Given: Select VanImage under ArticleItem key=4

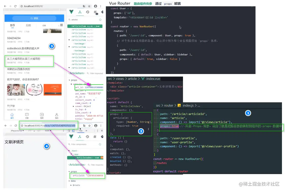Looking at the screenshot, I should click(80, 44).
